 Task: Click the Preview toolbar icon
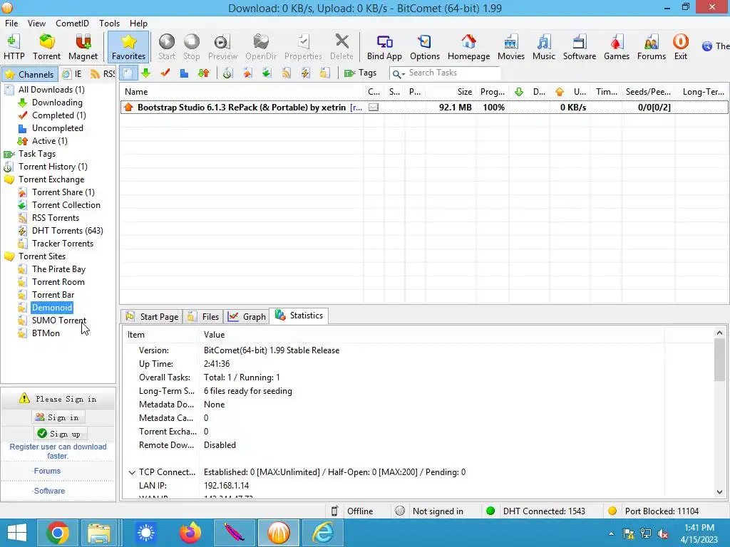click(x=222, y=47)
